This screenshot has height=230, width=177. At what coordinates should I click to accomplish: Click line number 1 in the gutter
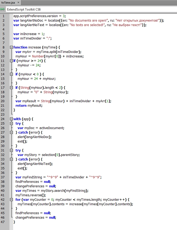[3, 16]
